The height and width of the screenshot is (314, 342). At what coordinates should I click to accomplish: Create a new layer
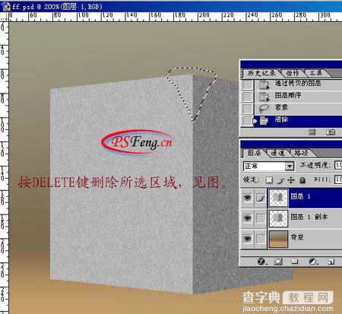point(331,262)
